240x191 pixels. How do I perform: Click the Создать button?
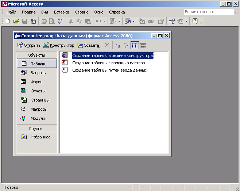(88, 45)
